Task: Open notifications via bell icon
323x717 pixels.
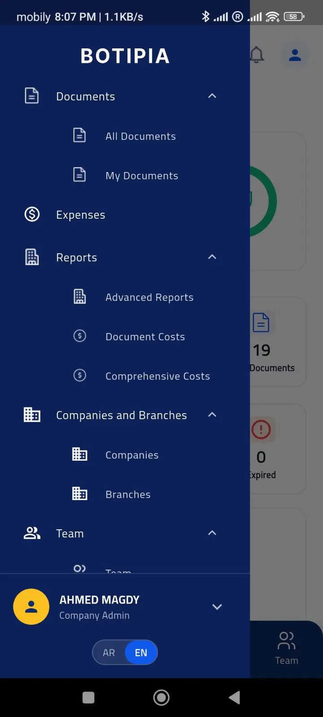Action: pos(257,55)
